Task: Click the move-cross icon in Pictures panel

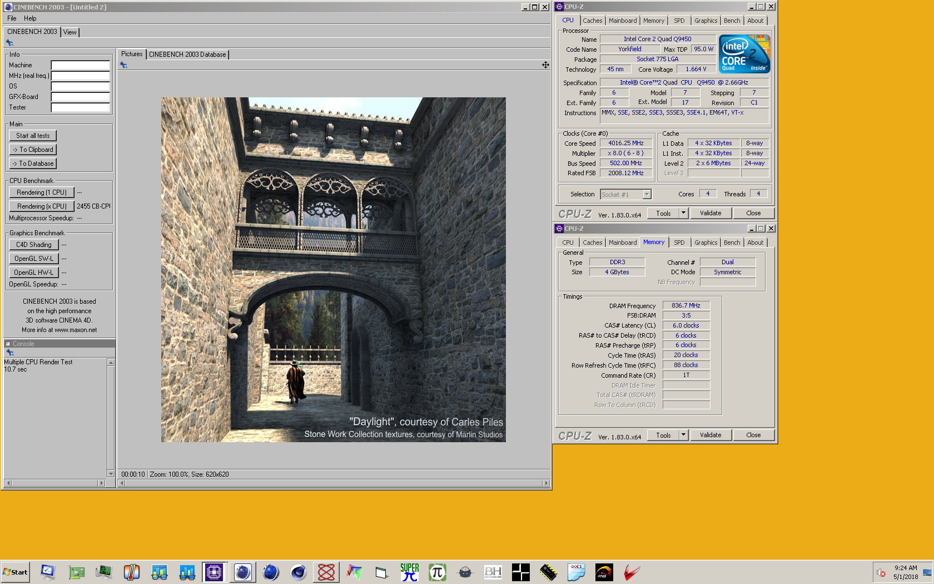Action: coord(545,65)
